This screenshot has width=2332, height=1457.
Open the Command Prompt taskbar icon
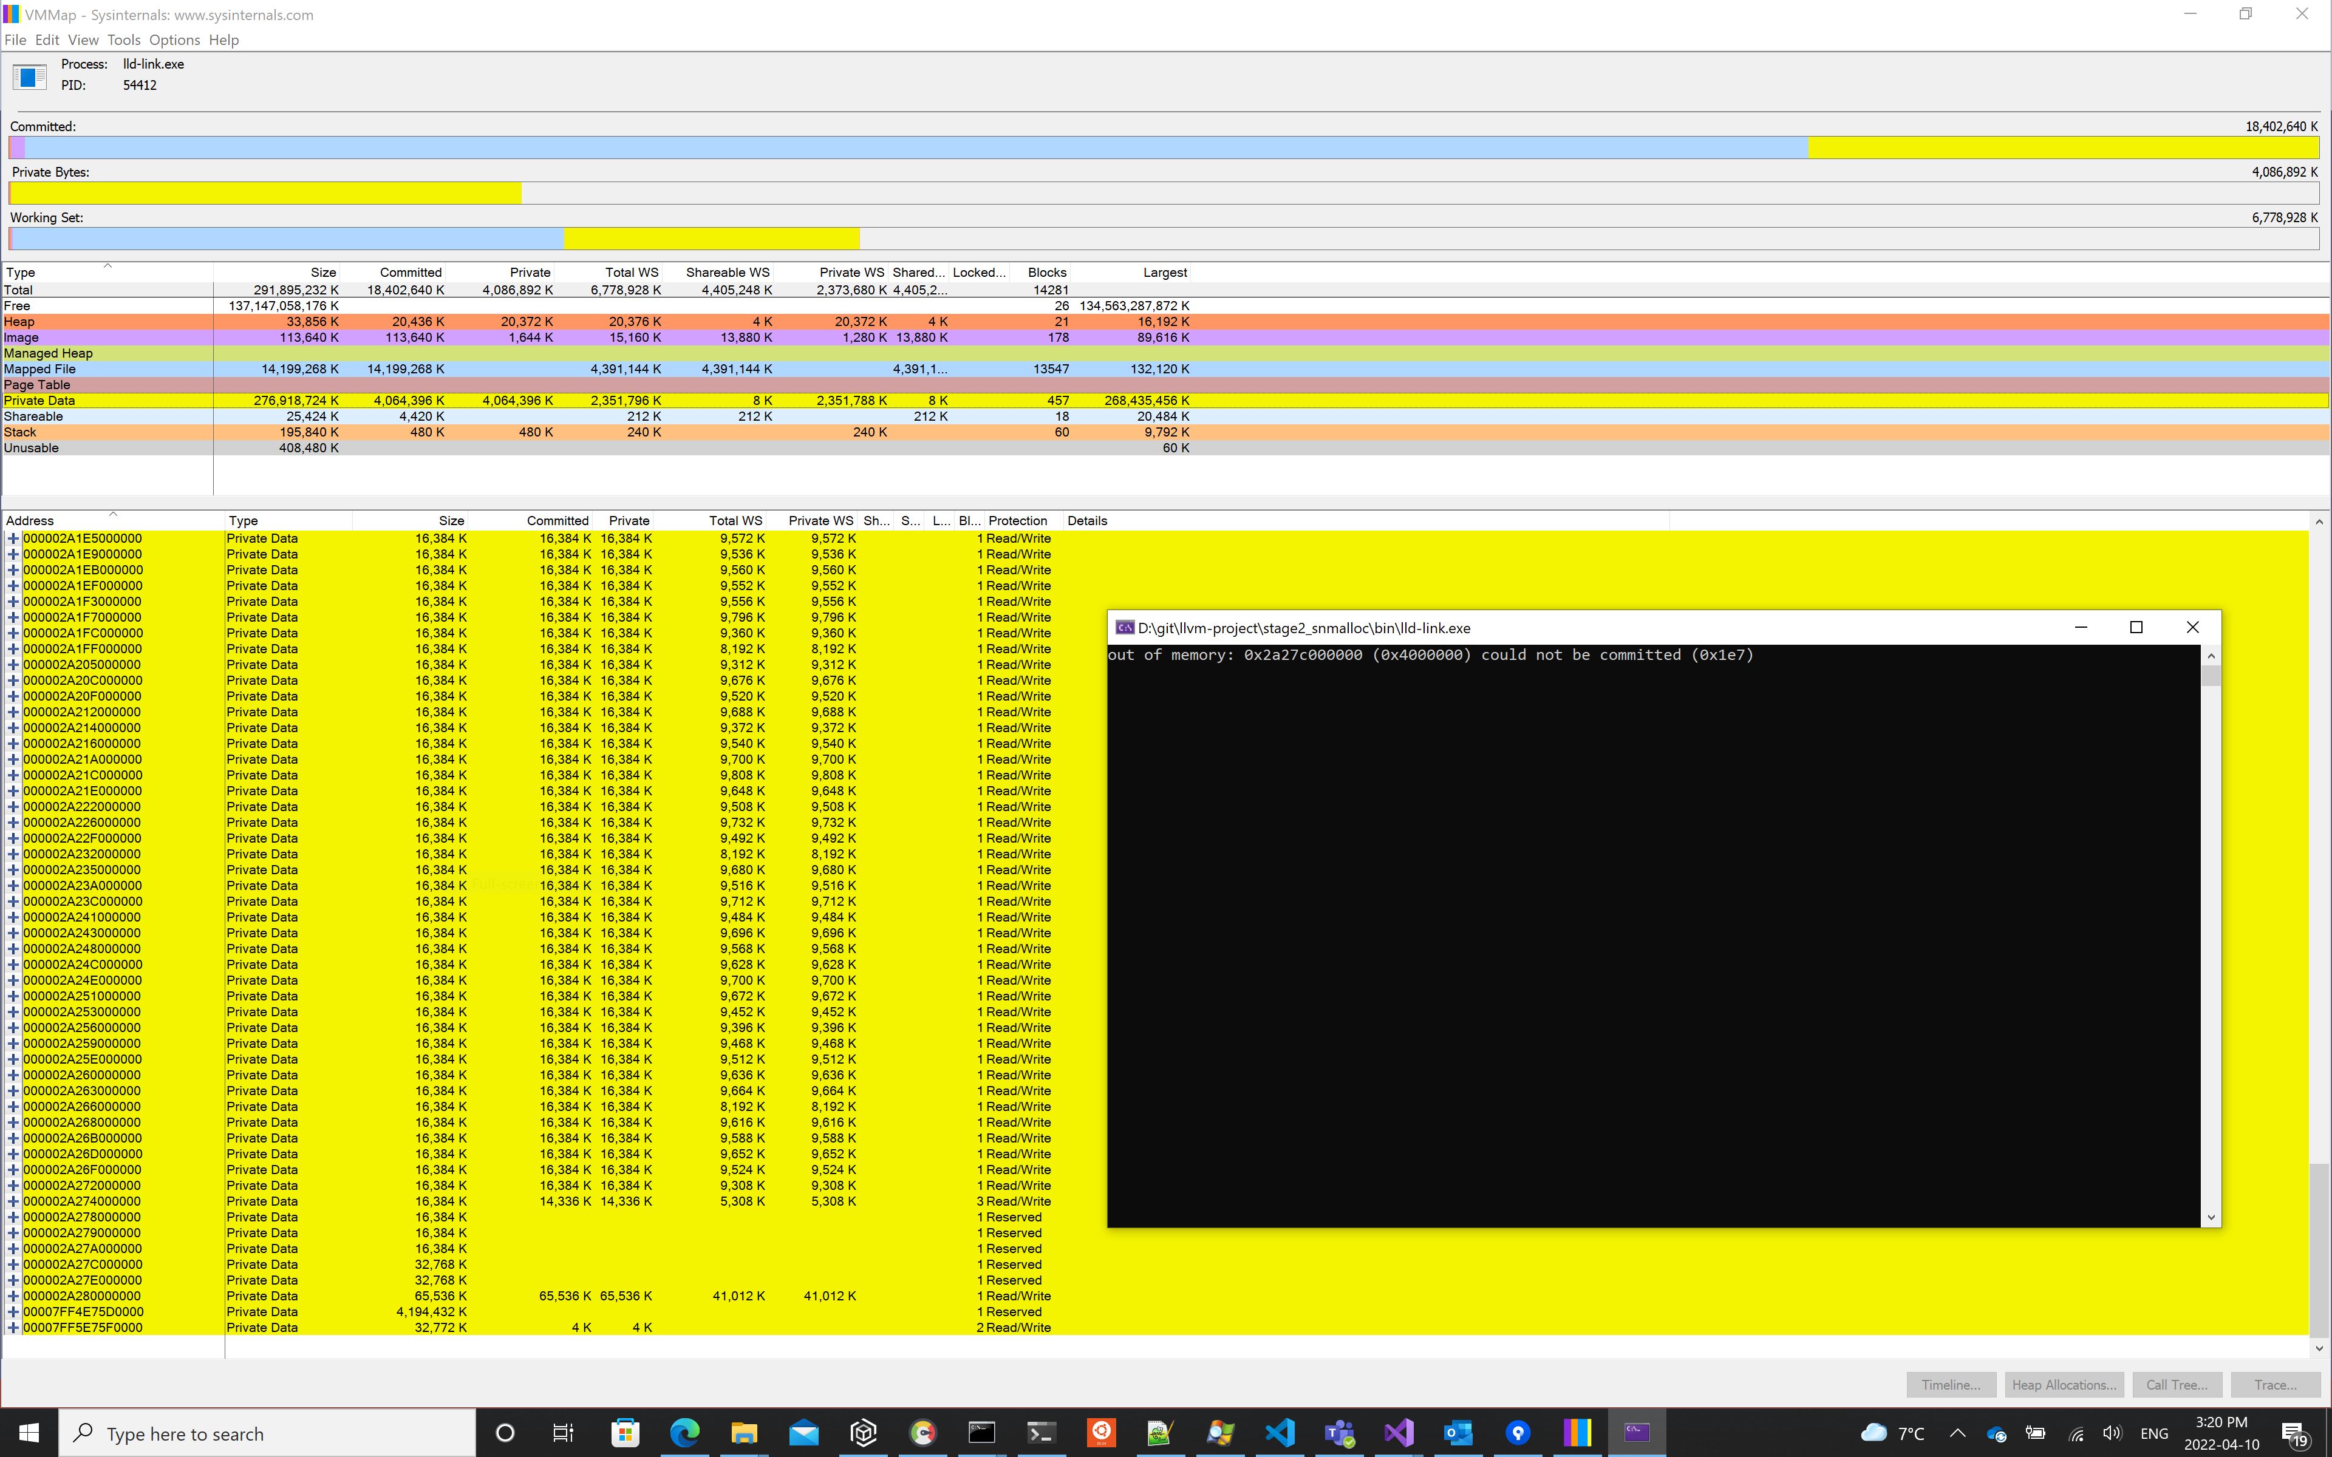983,1433
